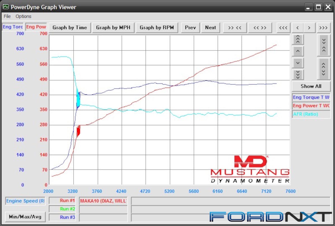This screenshot has height=226, width=335.
Task: Switch to Graph by Time view
Action: pos(70,28)
